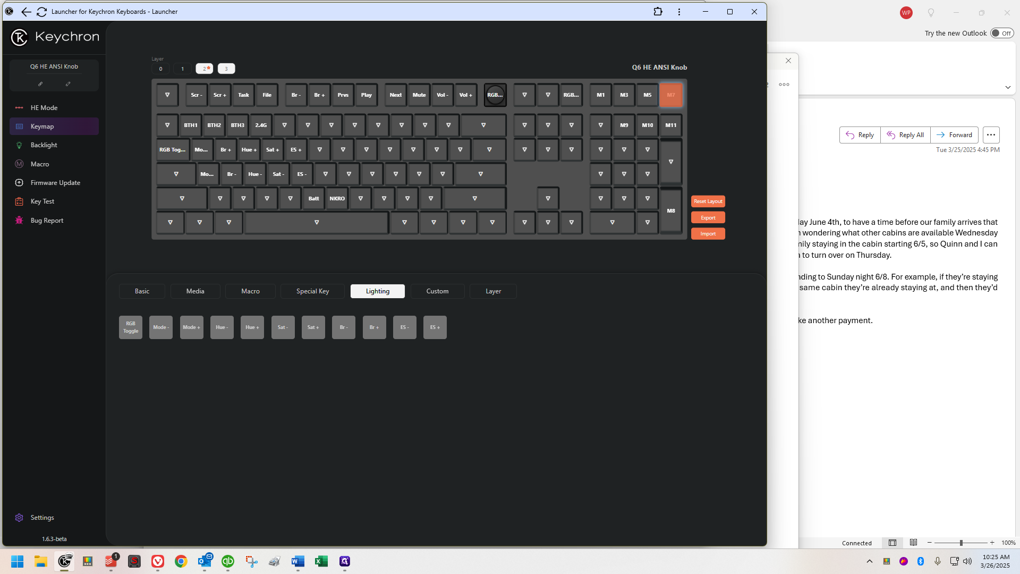Click the WP account avatar in Outlook

(906, 13)
